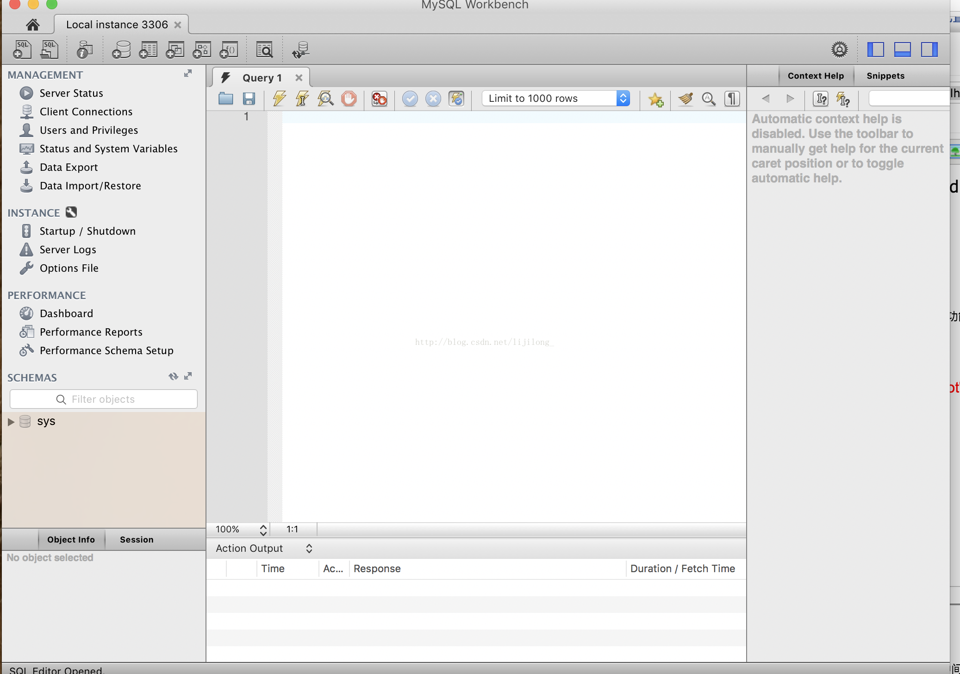Select the Query 1 tab
The height and width of the screenshot is (674, 960).
coord(262,78)
